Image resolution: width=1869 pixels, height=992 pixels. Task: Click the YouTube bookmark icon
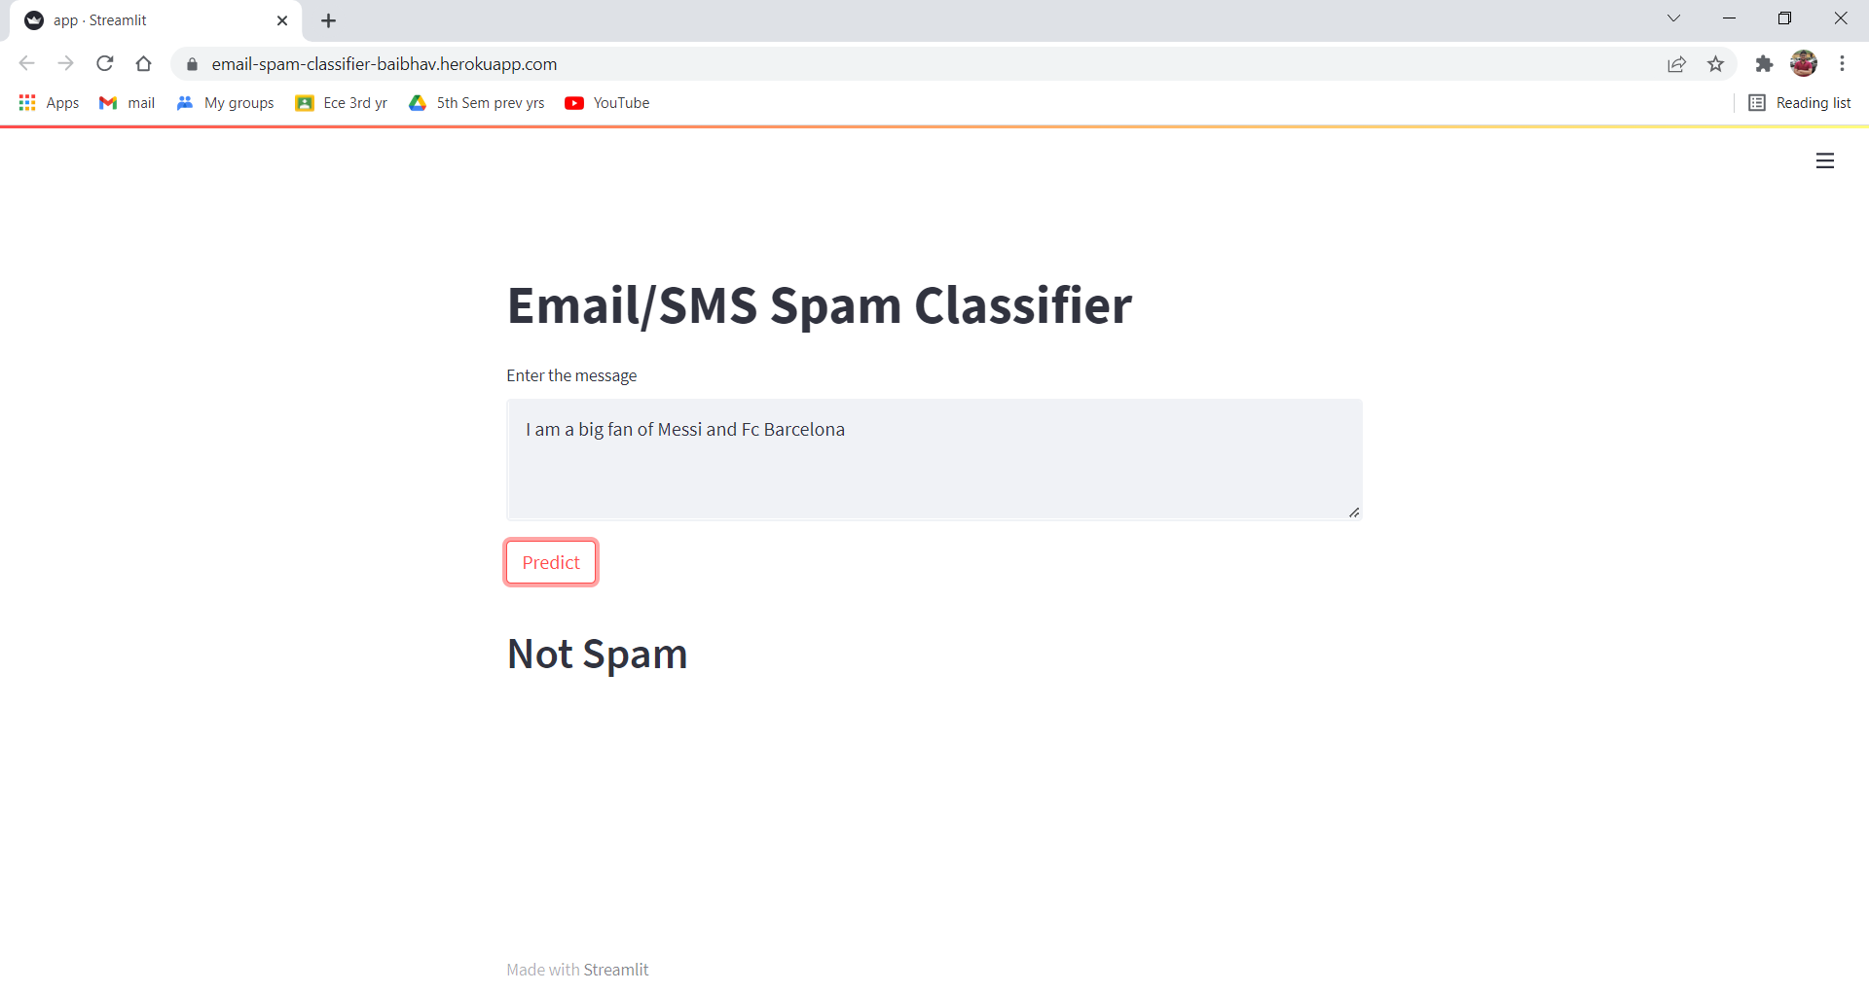pyautogui.click(x=575, y=102)
